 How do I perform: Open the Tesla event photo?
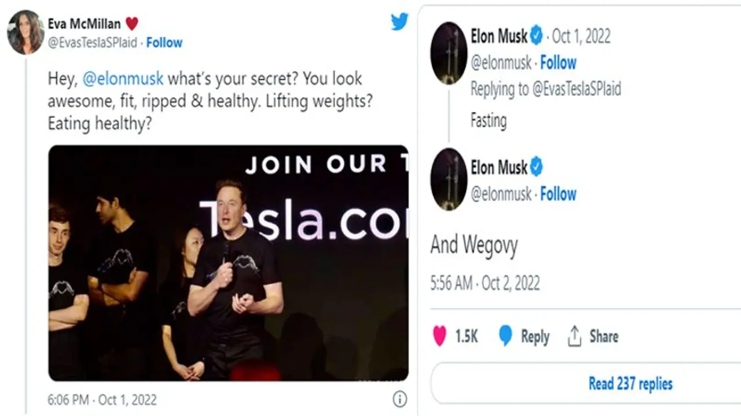[x=228, y=263]
